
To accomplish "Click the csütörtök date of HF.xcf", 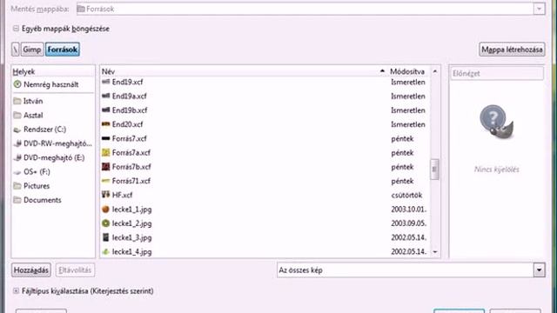I will click(406, 195).
